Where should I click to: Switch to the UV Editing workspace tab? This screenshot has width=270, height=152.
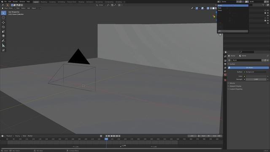(x=61, y=2)
